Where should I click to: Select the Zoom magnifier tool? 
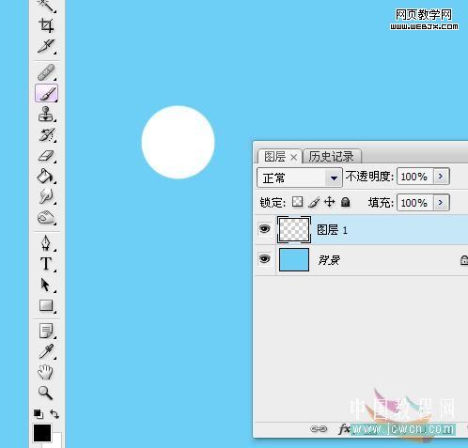[45, 393]
